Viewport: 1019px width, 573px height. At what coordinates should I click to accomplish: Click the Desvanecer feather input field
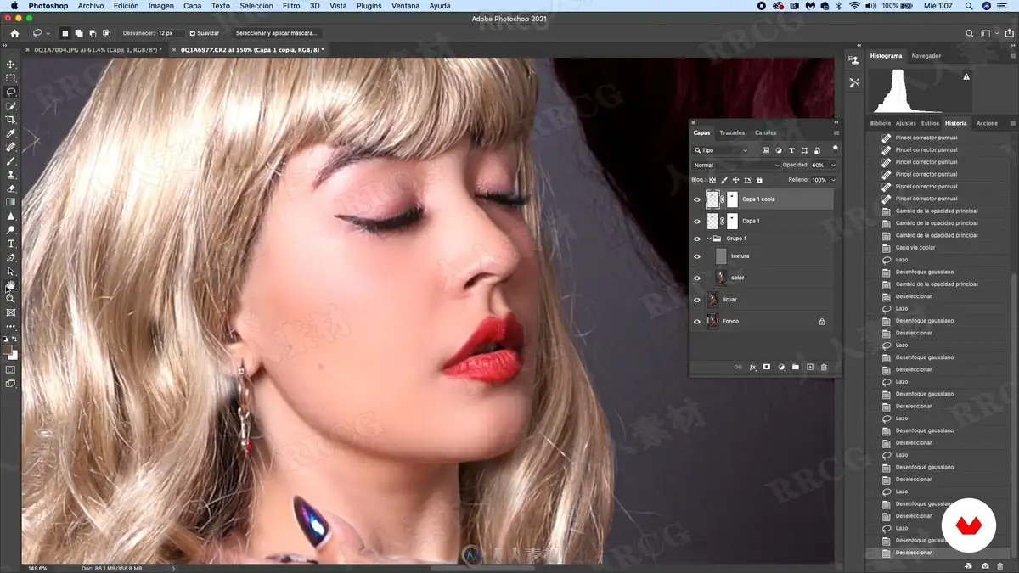[x=169, y=33]
